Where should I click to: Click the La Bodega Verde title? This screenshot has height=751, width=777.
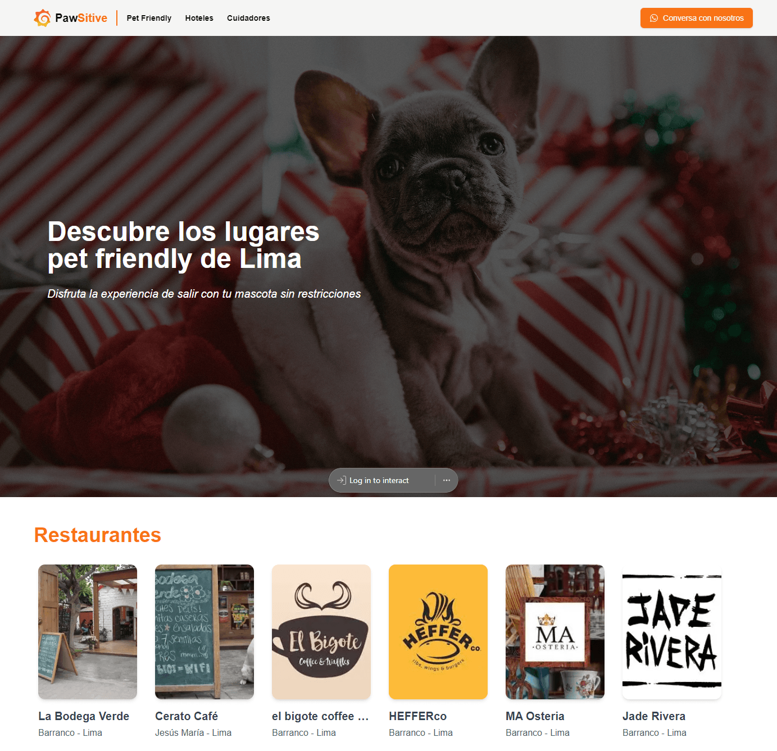pyautogui.click(x=84, y=716)
